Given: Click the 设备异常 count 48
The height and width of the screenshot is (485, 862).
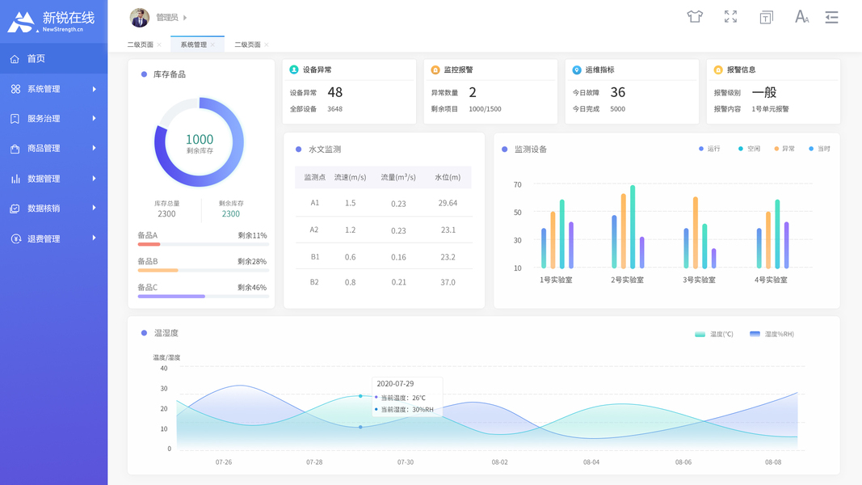Looking at the screenshot, I should point(334,92).
